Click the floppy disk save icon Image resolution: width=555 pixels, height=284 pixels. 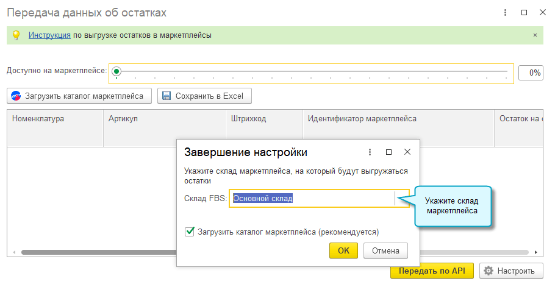(167, 96)
